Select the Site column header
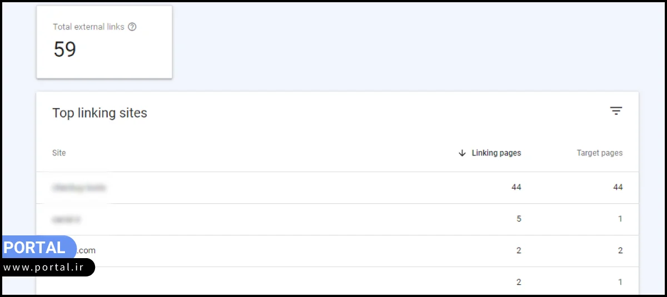 coord(59,153)
